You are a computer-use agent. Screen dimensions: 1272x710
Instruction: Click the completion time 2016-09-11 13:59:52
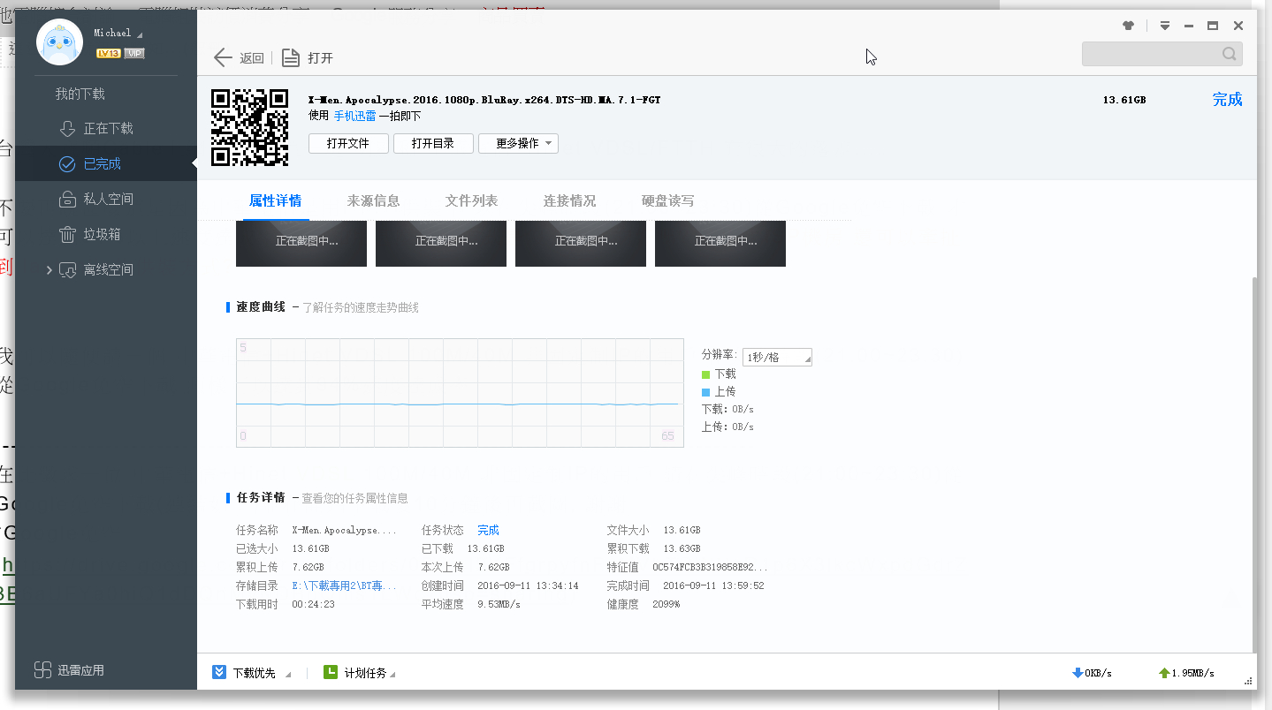coord(713,585)
